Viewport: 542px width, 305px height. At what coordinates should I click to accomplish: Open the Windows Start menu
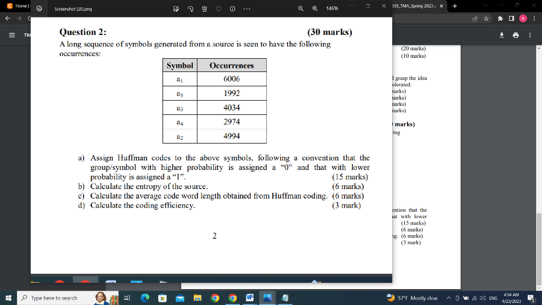[x=7, y=298]
